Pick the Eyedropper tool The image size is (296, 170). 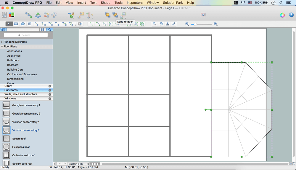tap(174, 24)
